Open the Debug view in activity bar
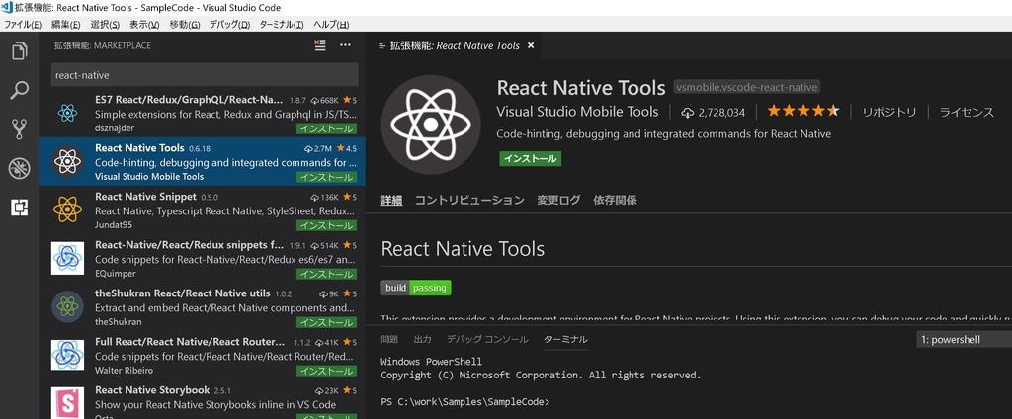The width and height of the screenshot is (1012, 419). [x=20, y=169]
